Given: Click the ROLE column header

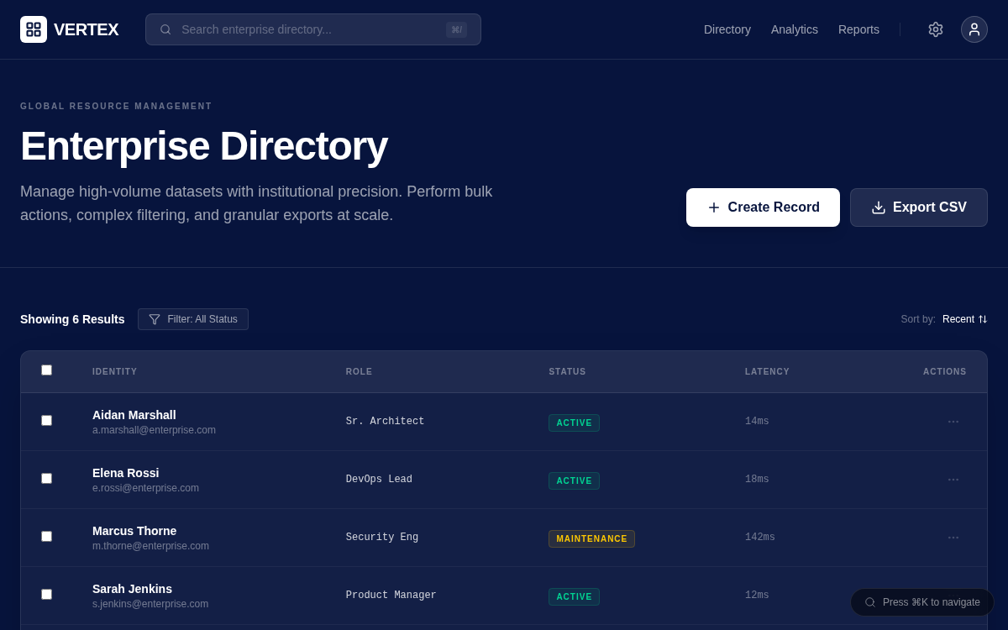Looking at the screenshot, I should [x=360, y=372].
